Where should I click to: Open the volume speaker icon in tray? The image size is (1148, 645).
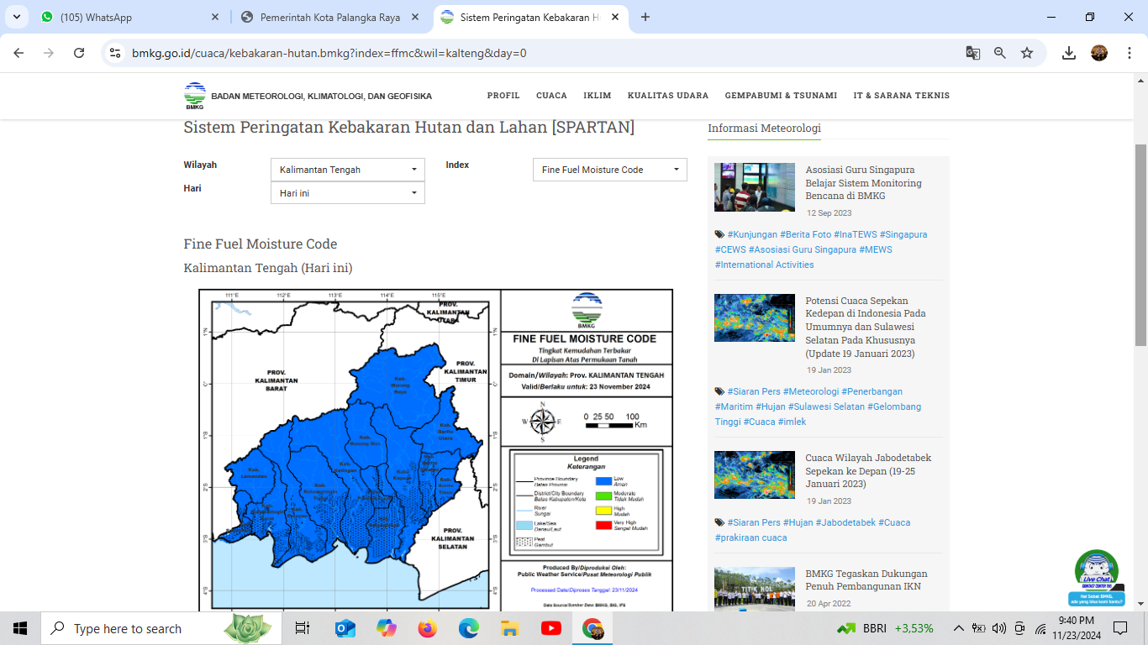(x=999, y=628)
